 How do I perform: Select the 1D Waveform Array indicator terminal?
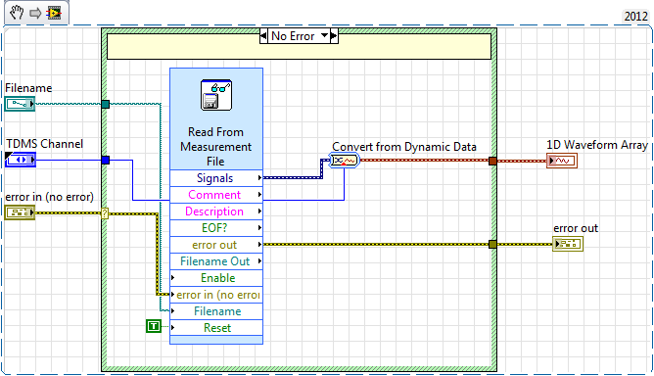(562, 161)
